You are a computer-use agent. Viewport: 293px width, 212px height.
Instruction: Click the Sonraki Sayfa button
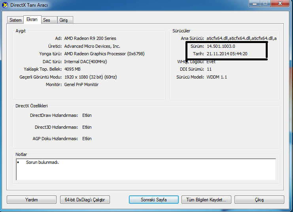coord(153,200)
